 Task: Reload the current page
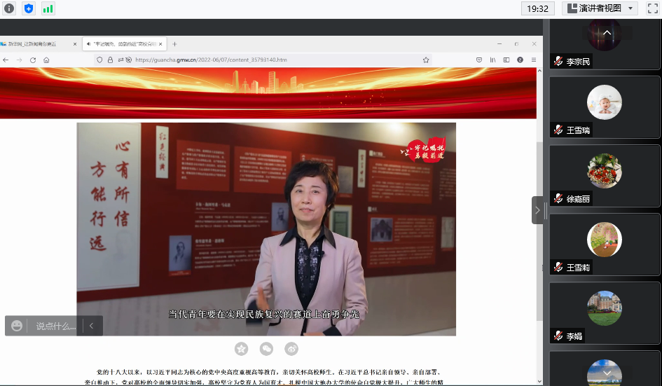click(32, 60)
